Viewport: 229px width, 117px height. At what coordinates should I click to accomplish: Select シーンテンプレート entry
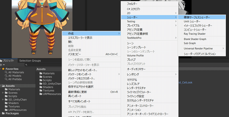149,47
